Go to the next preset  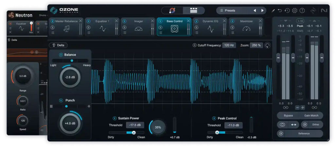[262, 10]
